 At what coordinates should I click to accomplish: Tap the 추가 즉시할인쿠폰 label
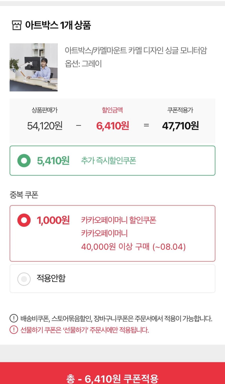108,160
